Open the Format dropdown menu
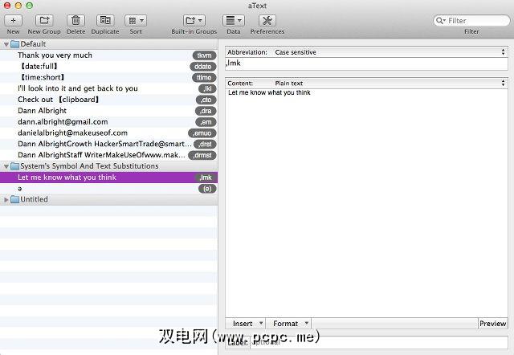514x355 pixels. [x=289, y=324]
